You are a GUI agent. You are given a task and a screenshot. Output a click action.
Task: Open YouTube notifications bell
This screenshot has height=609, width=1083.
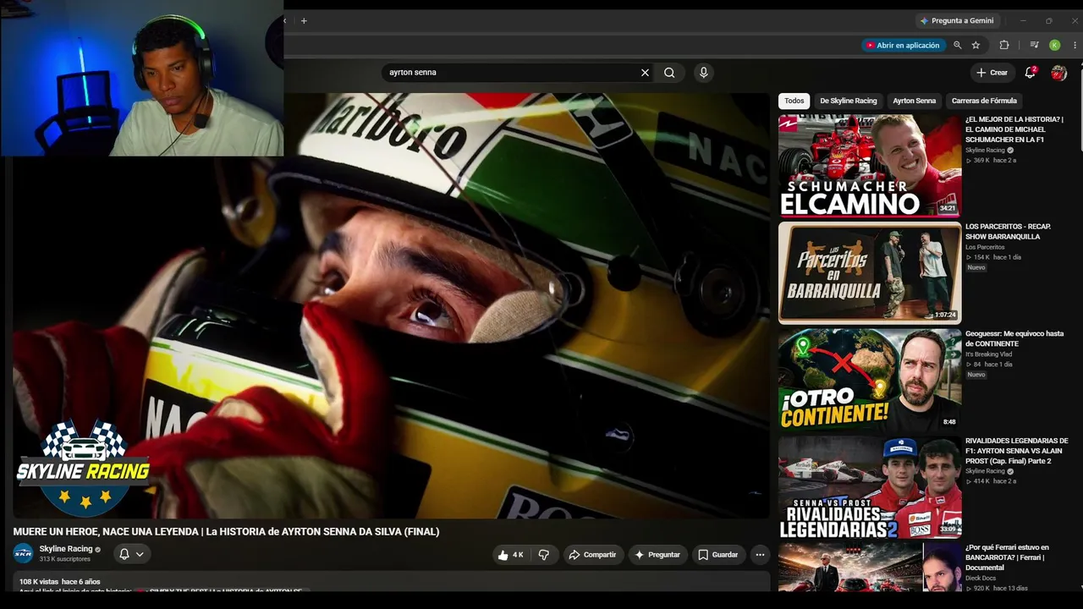tap(1030, 73)
